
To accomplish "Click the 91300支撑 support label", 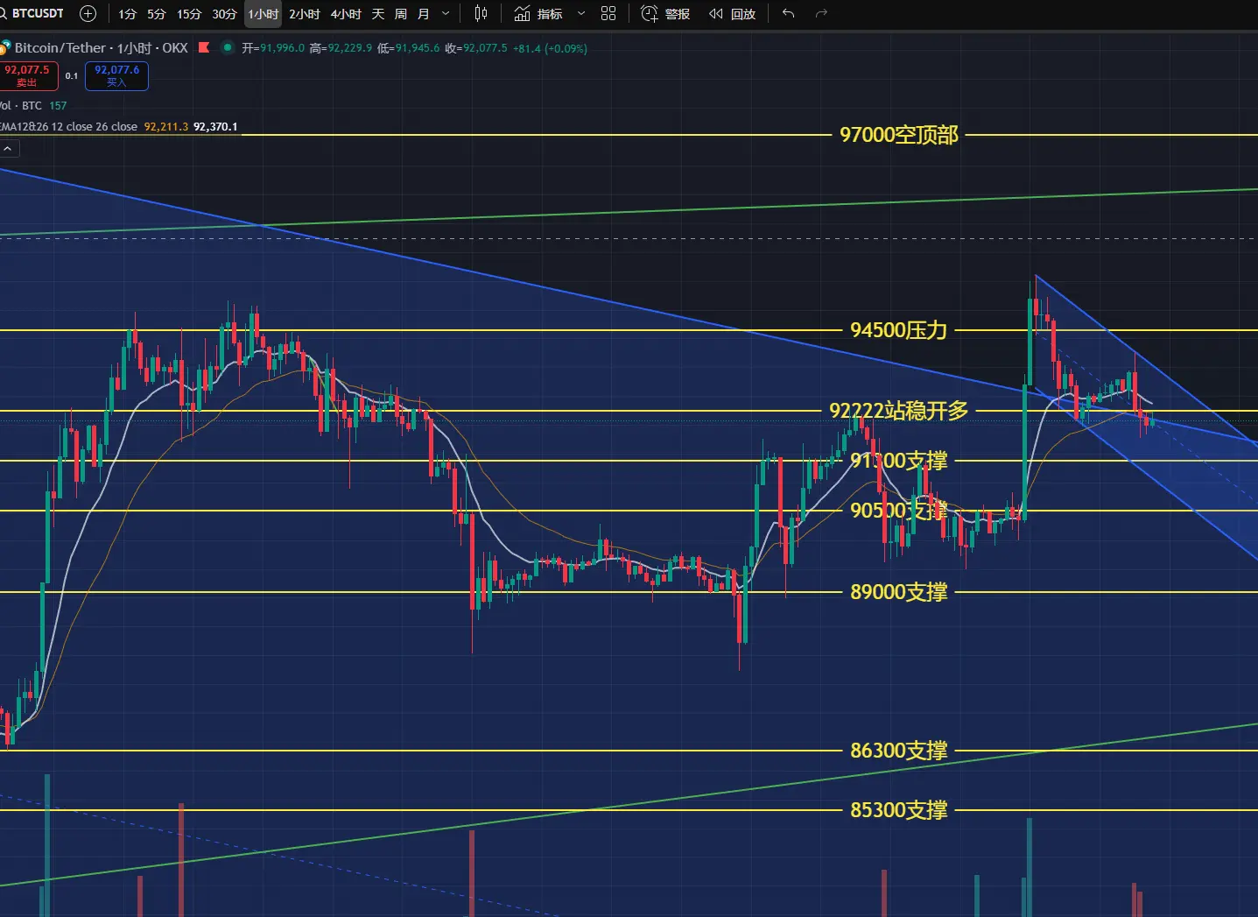I will [x=899, y=461].
